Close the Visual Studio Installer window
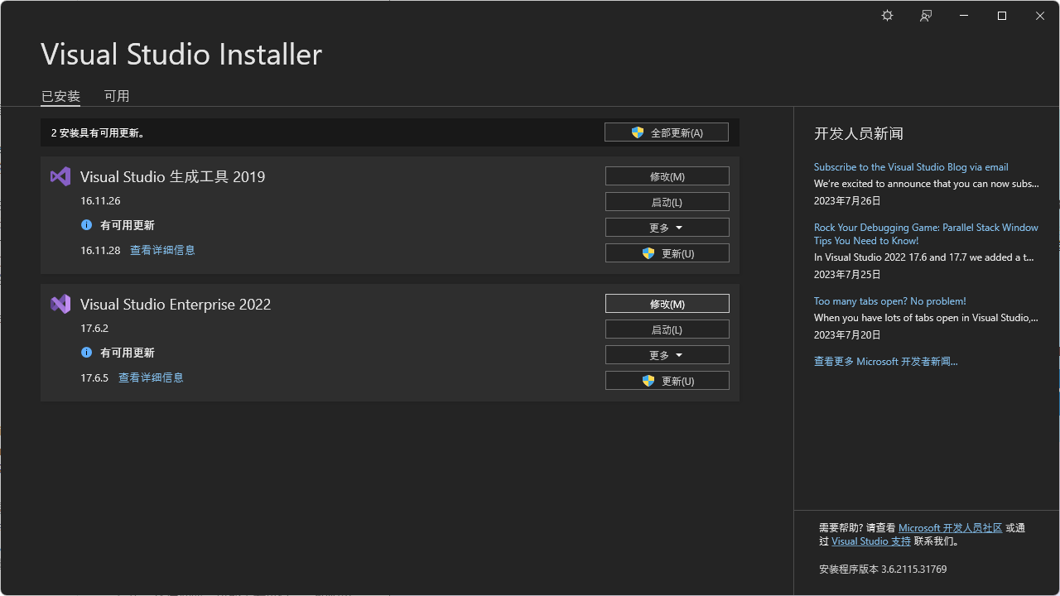 1040,16
